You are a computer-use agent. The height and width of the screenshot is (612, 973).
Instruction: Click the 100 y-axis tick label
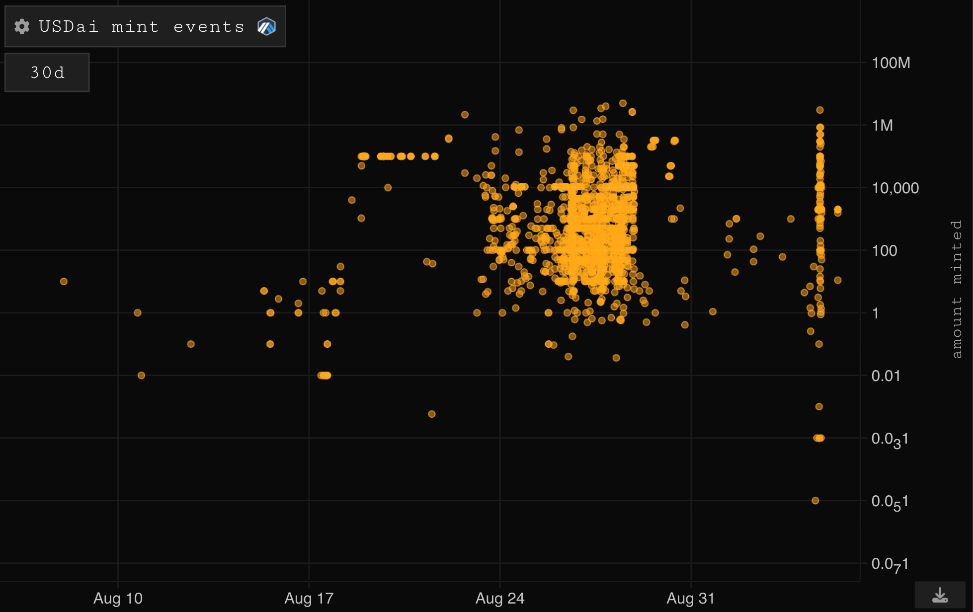[x=885, y=251]
